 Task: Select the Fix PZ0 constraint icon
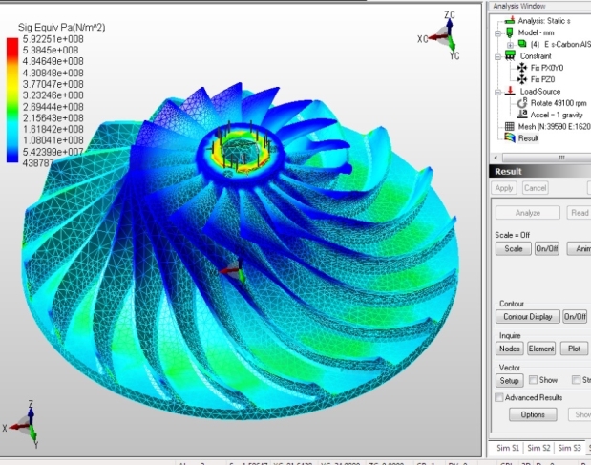click(521, 79)
